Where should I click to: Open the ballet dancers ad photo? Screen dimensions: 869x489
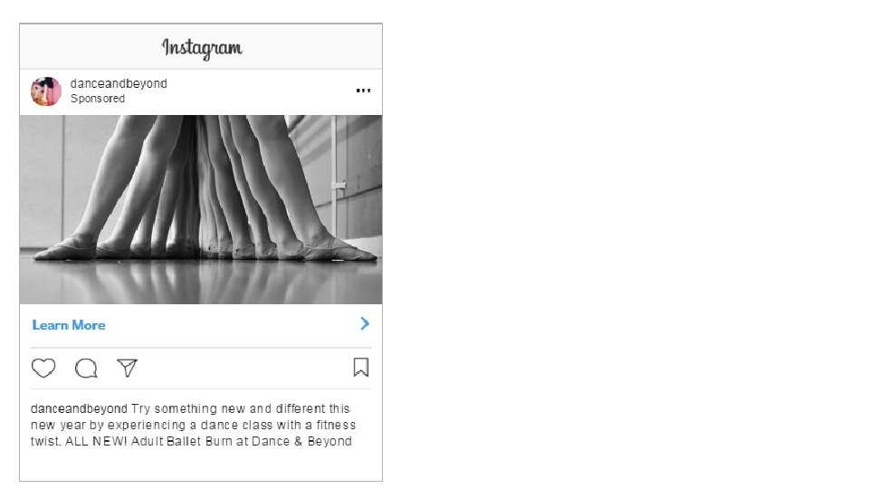201,209
